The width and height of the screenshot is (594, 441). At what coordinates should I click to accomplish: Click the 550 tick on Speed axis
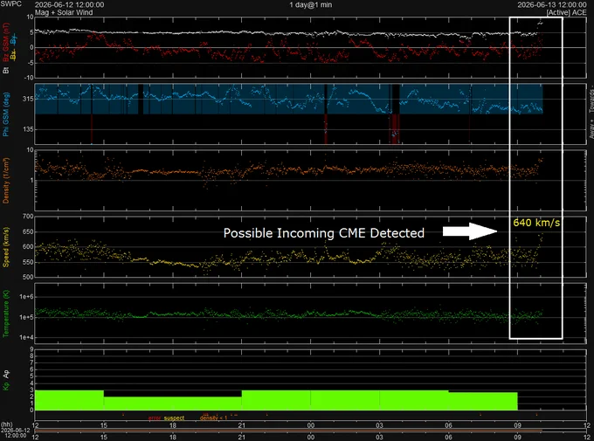point(28,262)
